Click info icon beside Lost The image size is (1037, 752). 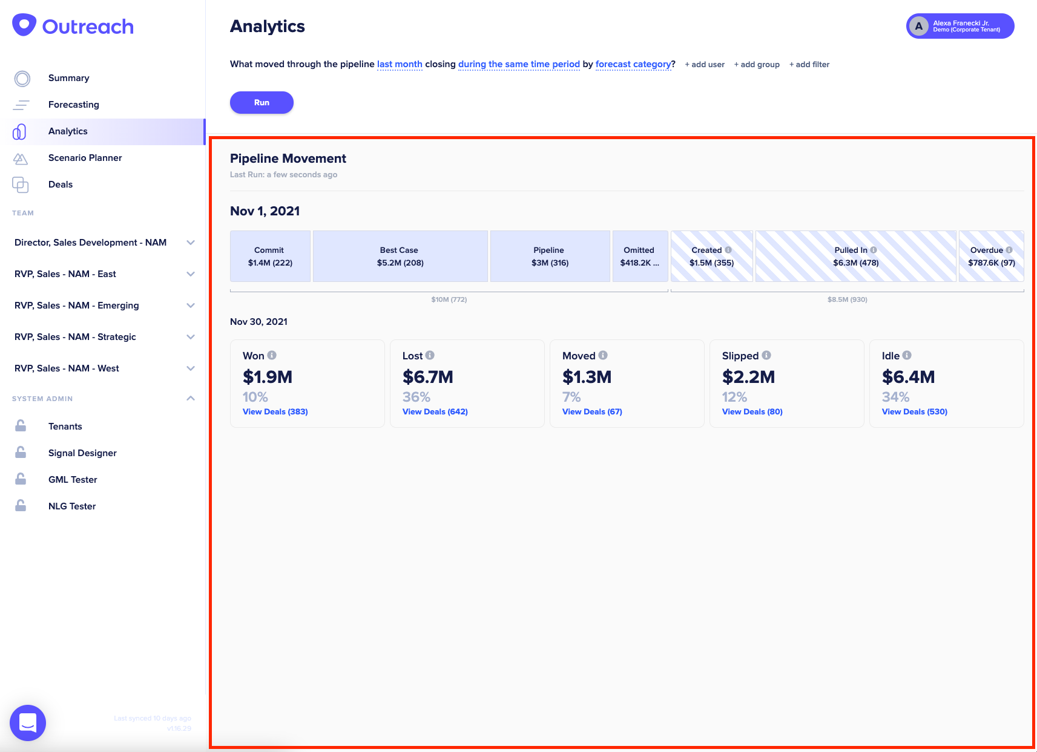coord(430,355)
